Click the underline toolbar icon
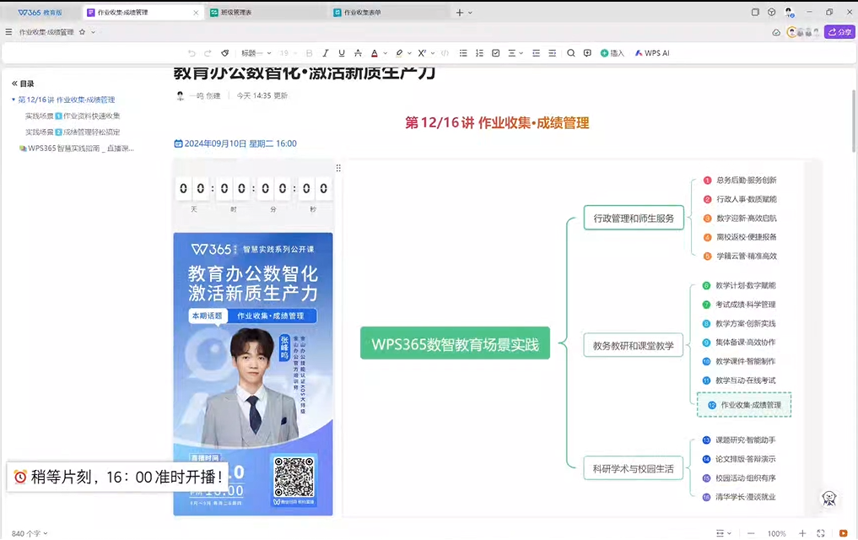Image resolution: width=858 pixels, height=540 pixels. [x=341, y=53]
